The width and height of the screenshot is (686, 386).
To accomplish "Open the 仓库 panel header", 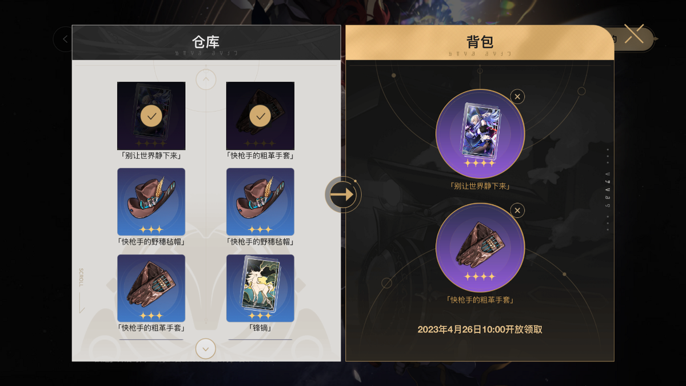I will pyautogui.click(x=206, y=42).
